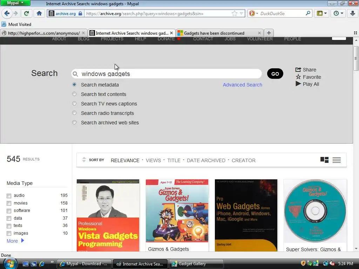Screen dimensions: 359x269
Task: Open the JOBS link in navigation
Action: 230,39
